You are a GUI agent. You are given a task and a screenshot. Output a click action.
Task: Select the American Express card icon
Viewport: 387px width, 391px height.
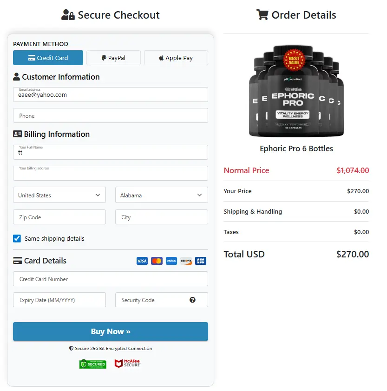171,261
